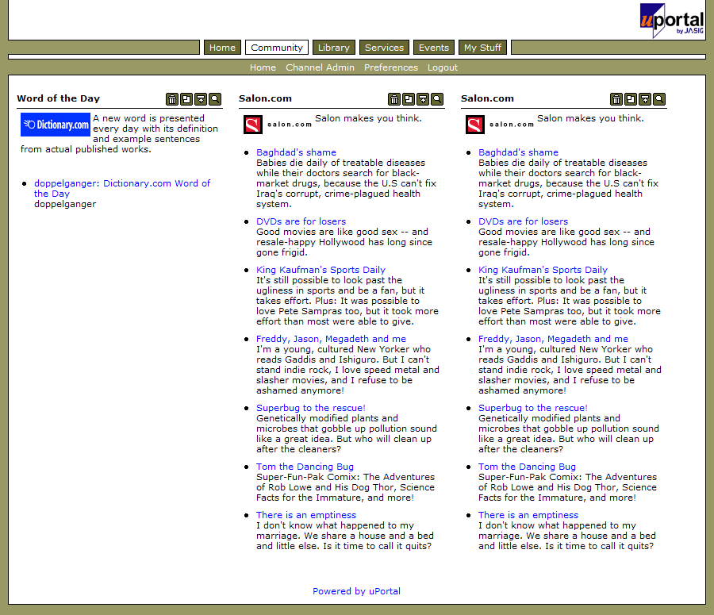Click 'Salon makes you think.' in middle column
Image resolution: width=714 pixels, height=615 pixels.
368,118
